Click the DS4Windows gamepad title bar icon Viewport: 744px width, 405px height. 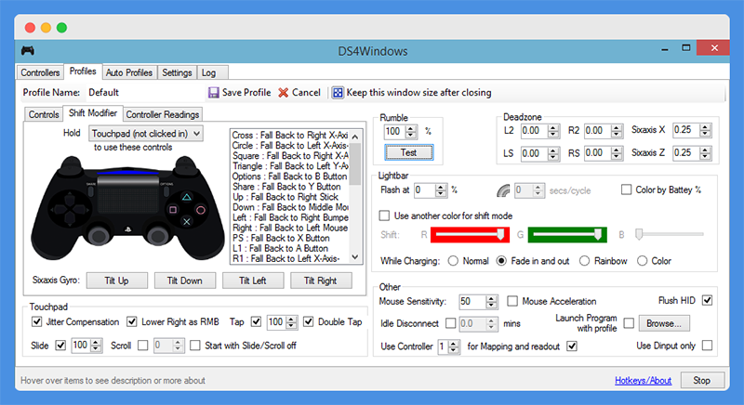click(28, 50)
